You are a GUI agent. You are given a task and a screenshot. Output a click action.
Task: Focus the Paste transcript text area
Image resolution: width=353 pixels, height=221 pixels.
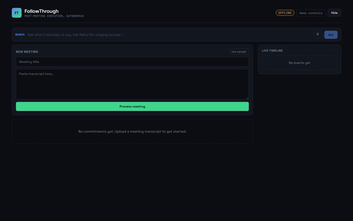coord(132,84)
